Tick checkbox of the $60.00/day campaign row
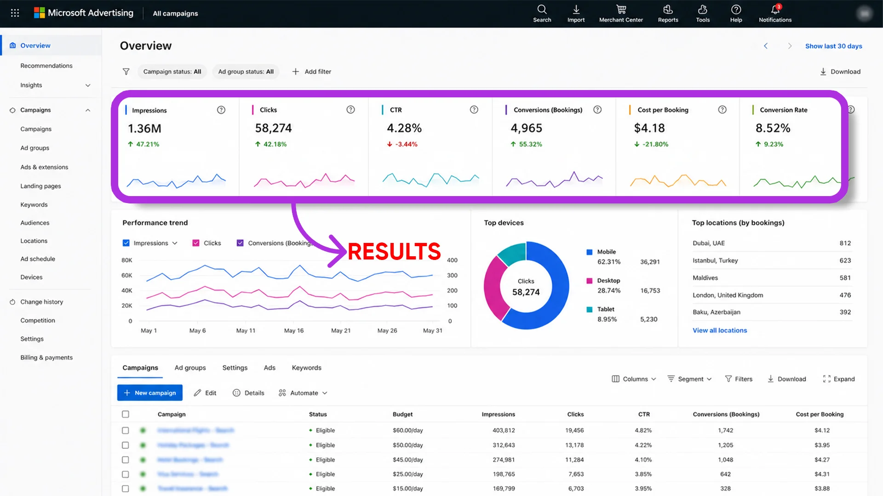 [x=126, y=430]
